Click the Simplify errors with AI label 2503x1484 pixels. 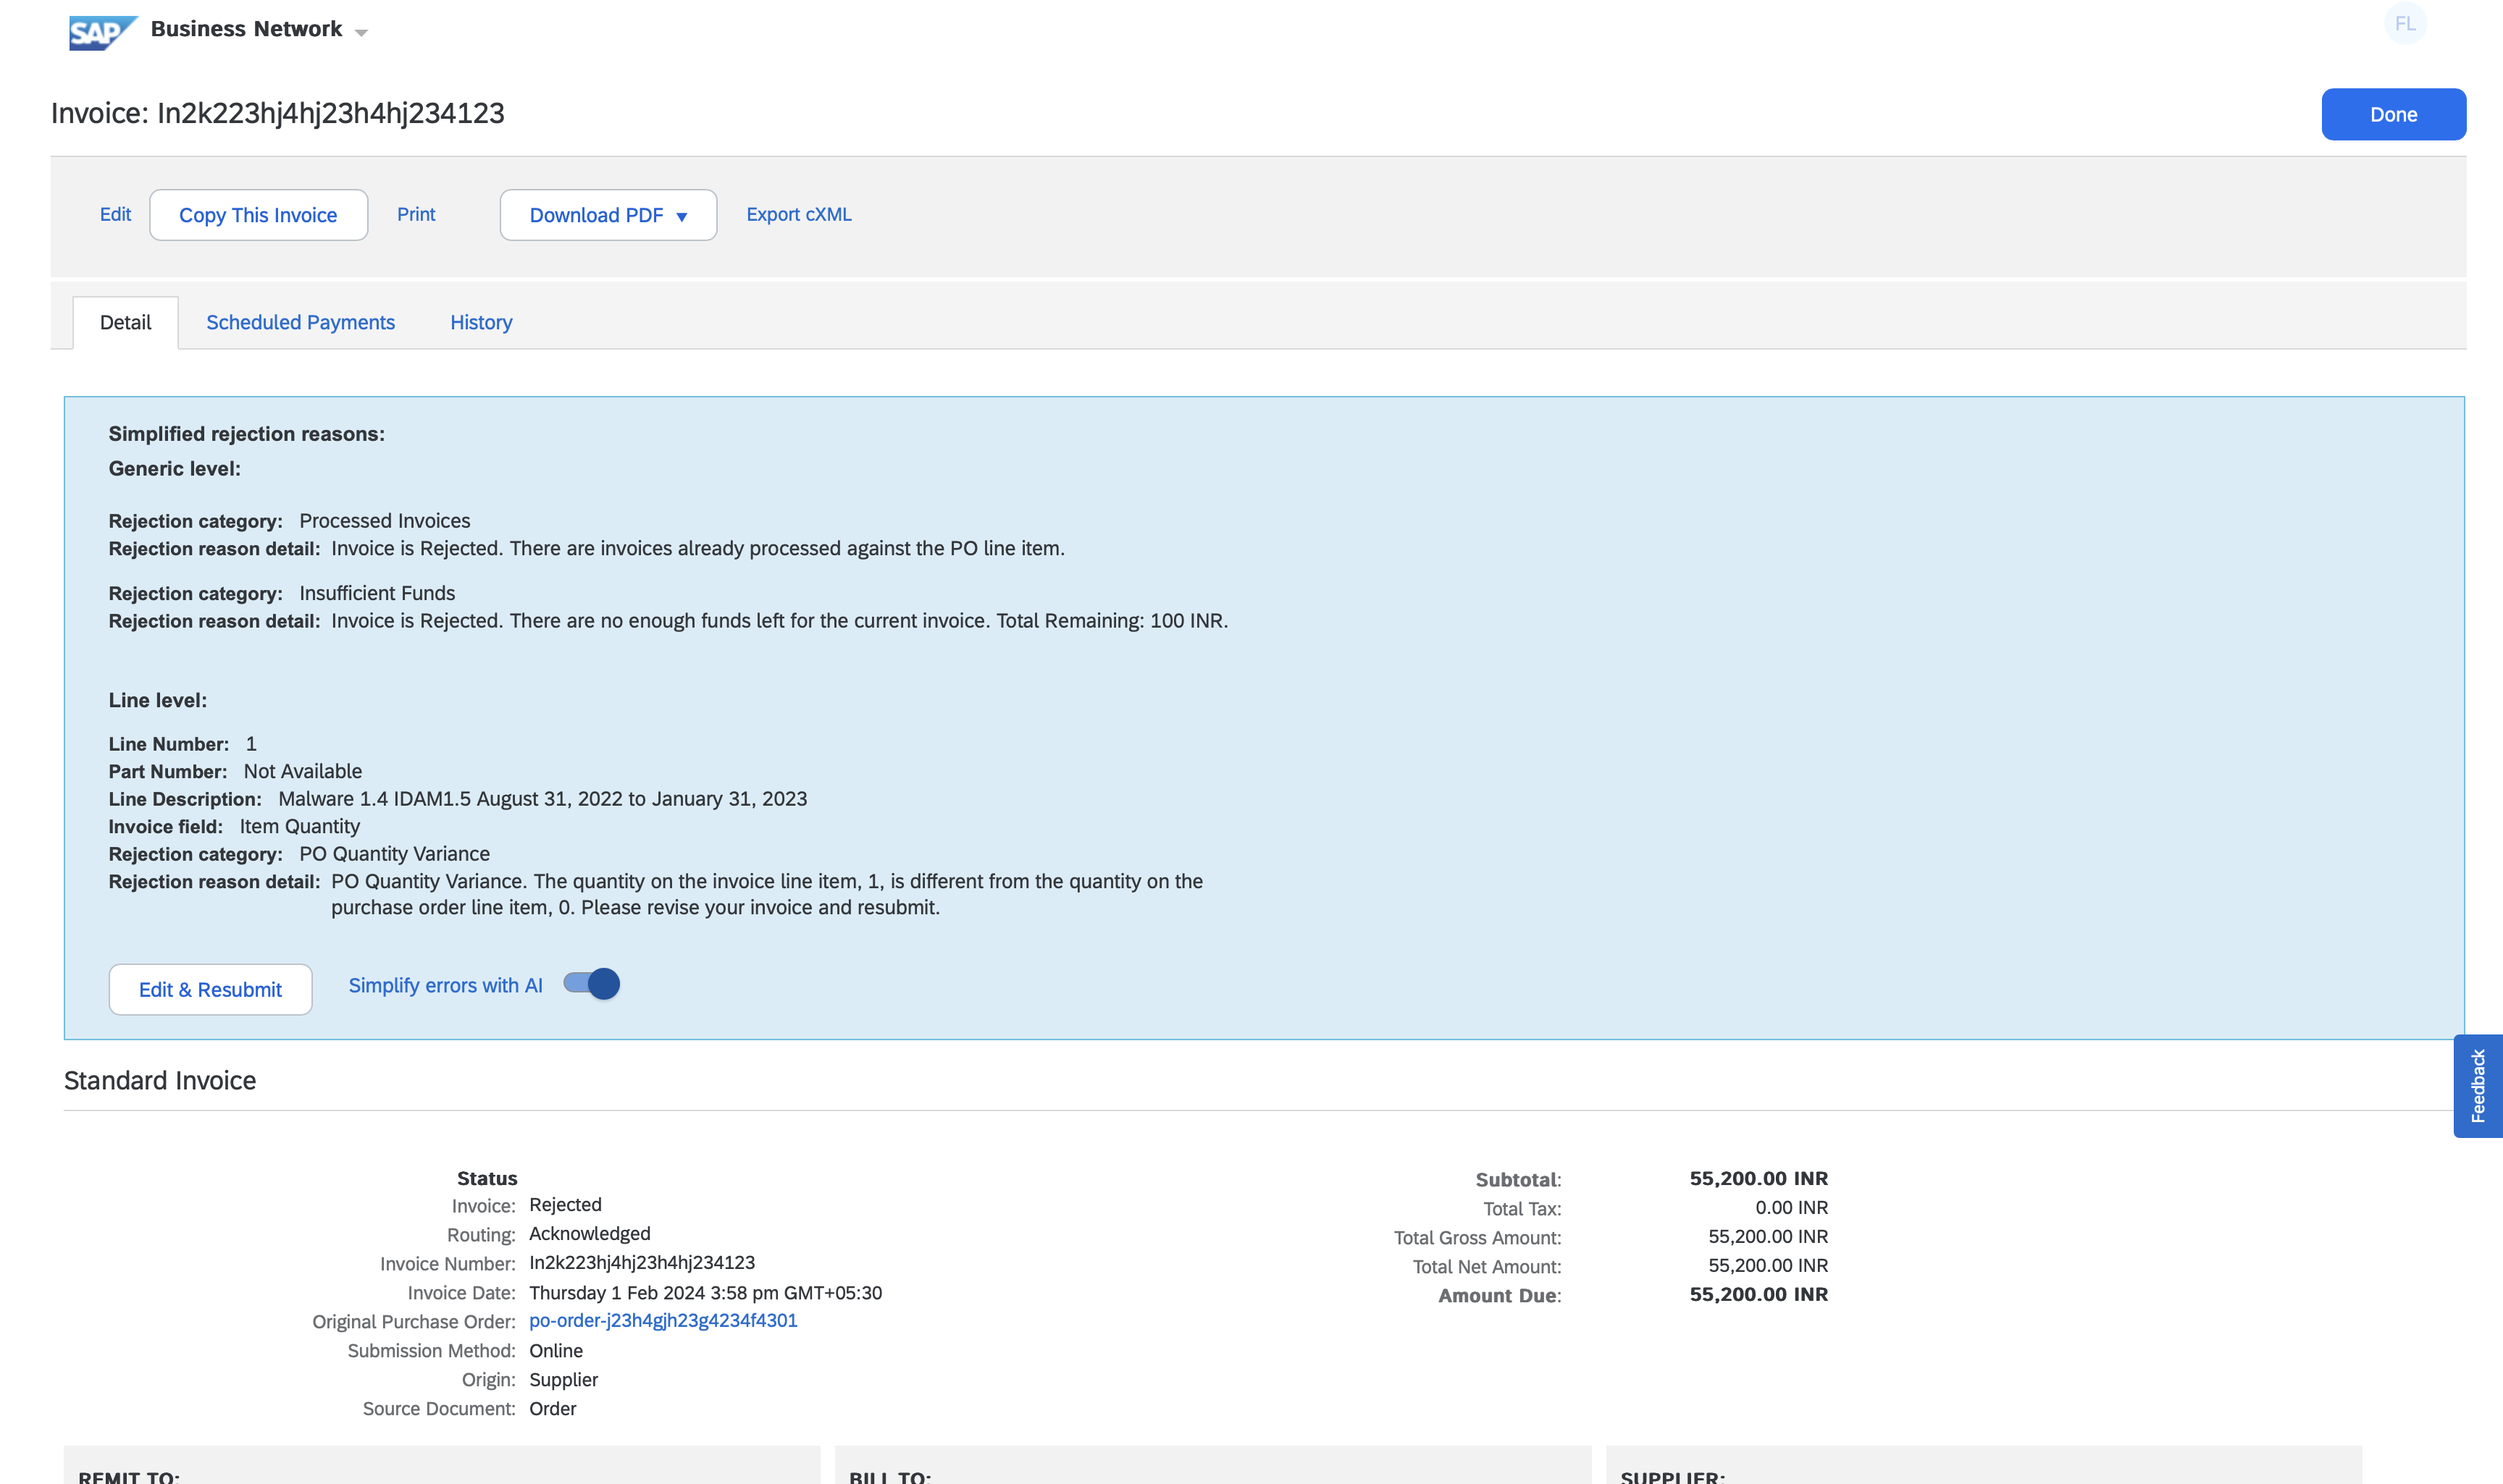click(445, 985)
